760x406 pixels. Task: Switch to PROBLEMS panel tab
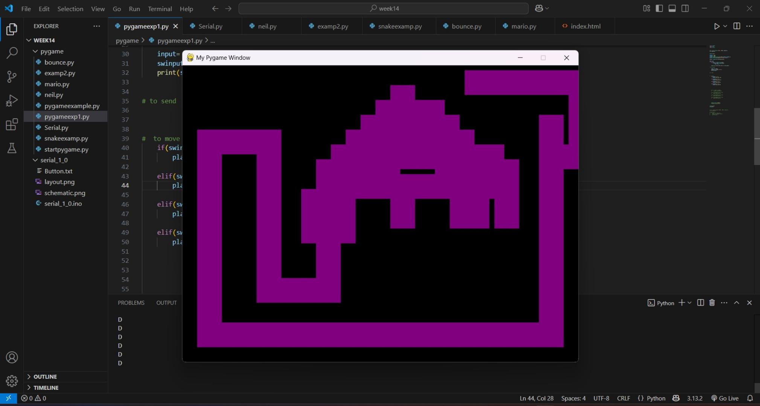(x=131, y=303)
